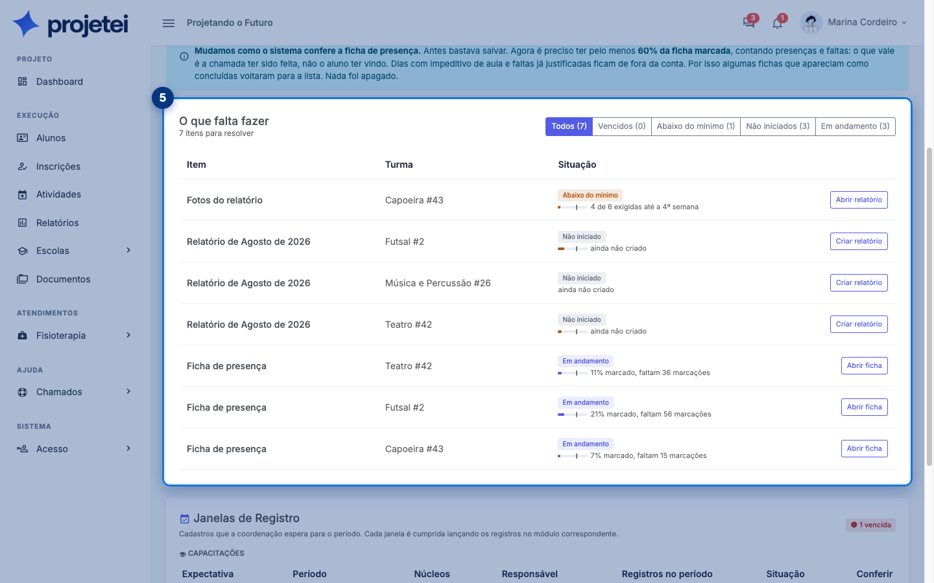
Task: Select the Vencidos (0) filter tab
Action: 621,126
